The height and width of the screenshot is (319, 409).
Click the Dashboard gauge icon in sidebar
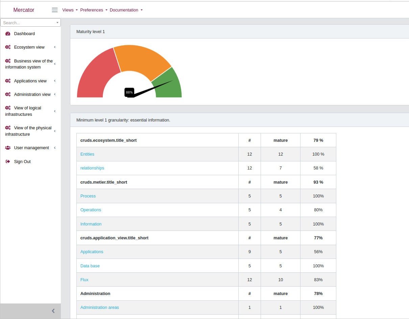click(7, 33)
